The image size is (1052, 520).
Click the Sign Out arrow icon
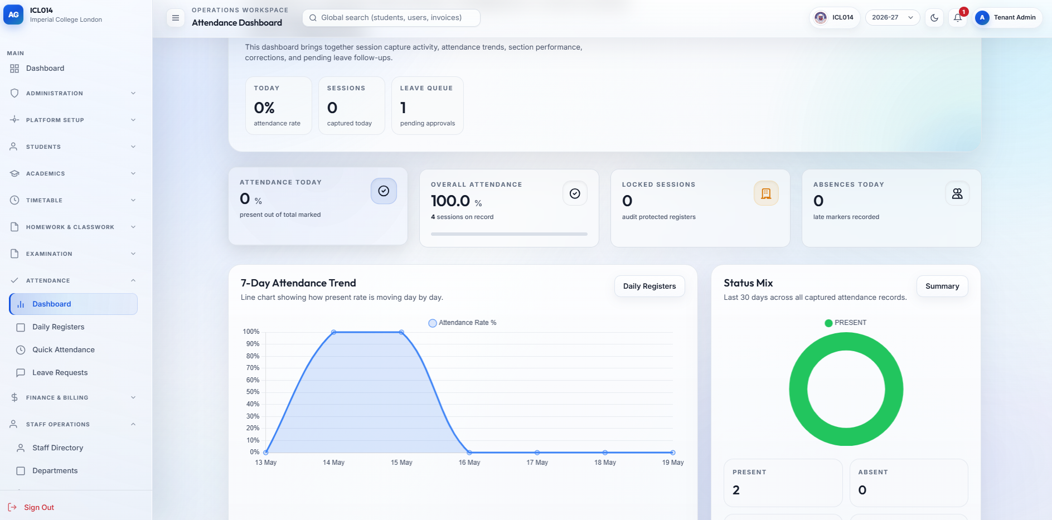coord(12,507)
